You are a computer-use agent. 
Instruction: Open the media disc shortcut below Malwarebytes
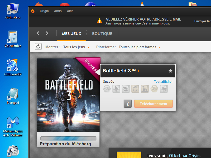[13, 151]
